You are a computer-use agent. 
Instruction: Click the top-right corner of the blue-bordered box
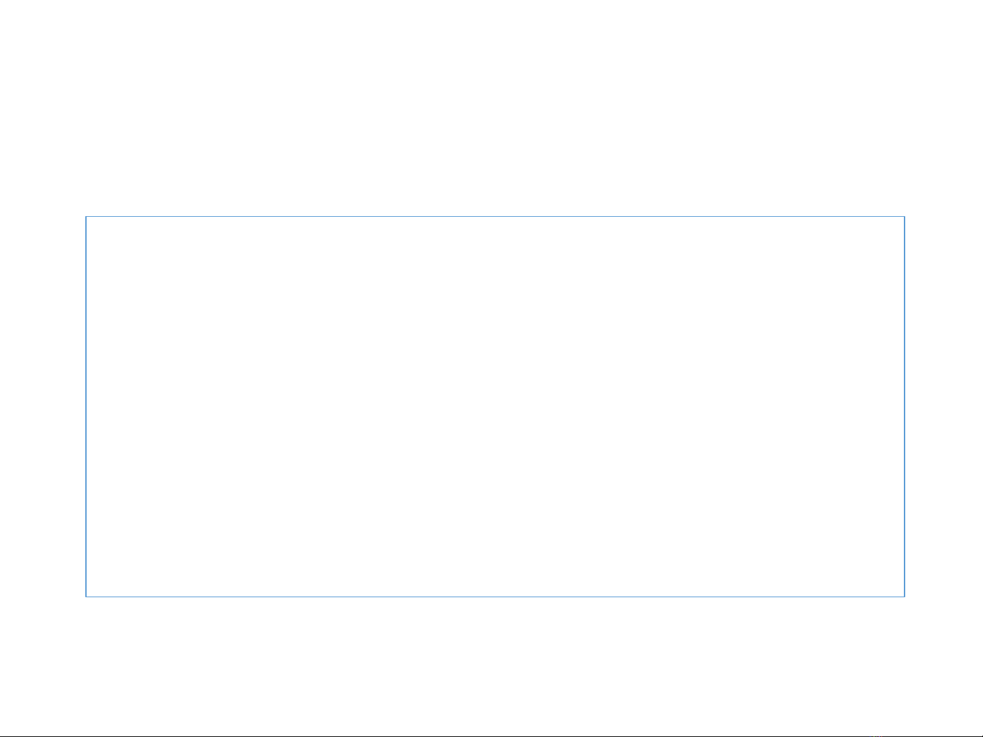[x=905, y=217]
